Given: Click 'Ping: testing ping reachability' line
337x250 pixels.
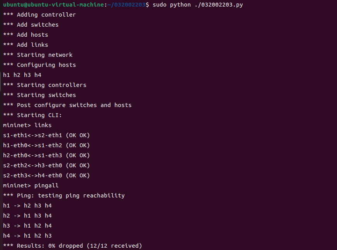Looking at the screenshot, I should coord(64,196).
